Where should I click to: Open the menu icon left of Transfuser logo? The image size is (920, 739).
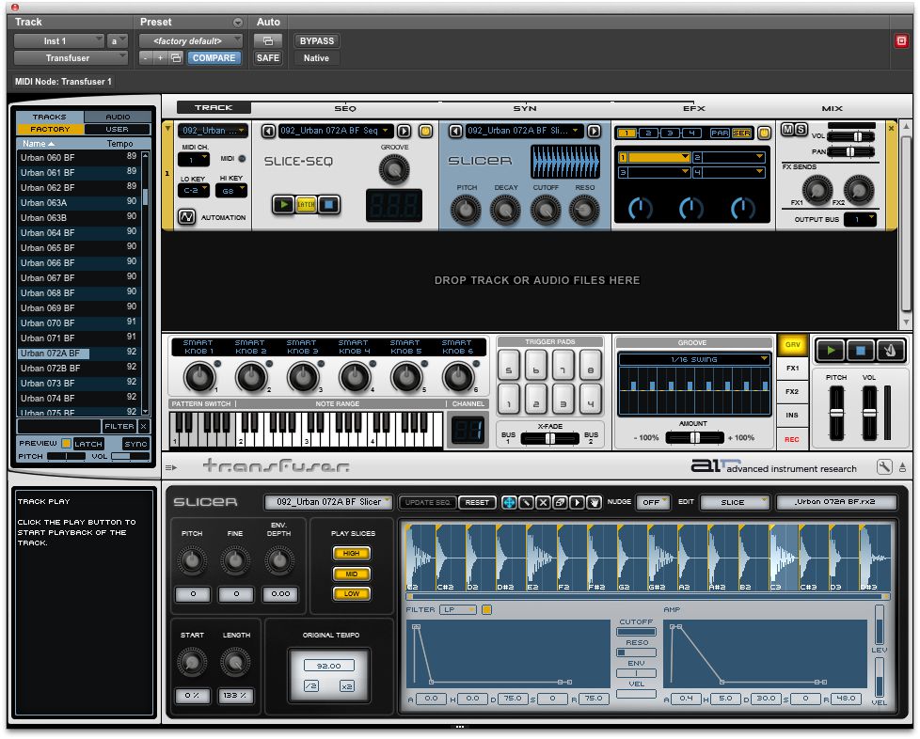coord(171,467)
